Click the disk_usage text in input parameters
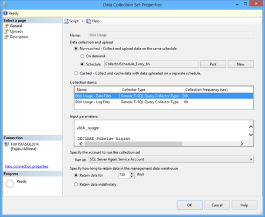The image size is (265, 217). tap(88, 128)
